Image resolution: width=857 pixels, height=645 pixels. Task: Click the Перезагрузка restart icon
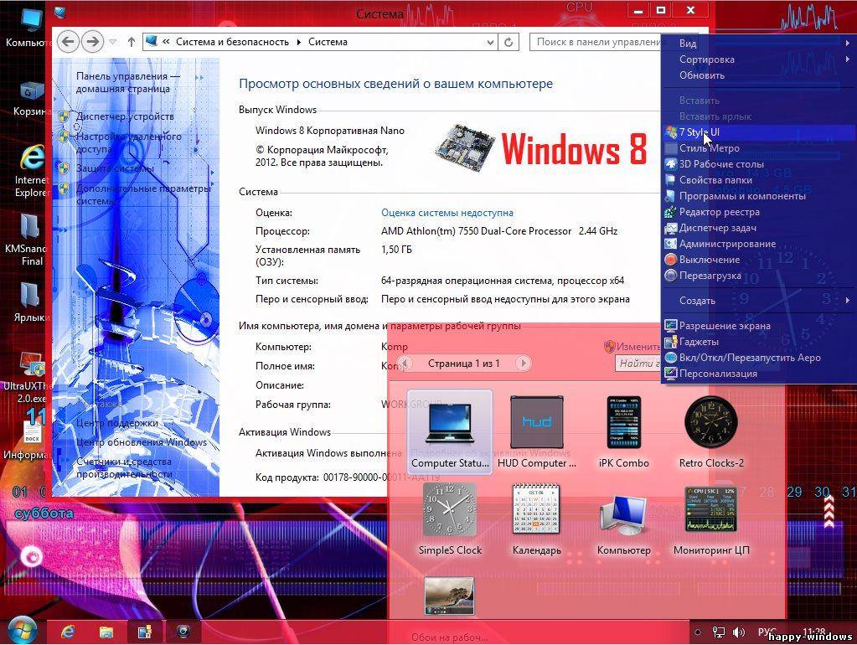pos(671,276)
